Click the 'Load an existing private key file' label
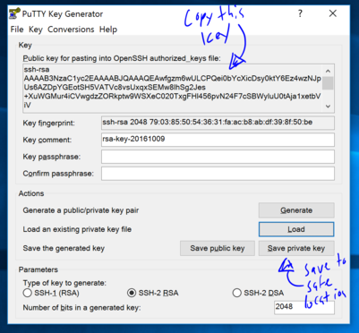 [77, 229]
